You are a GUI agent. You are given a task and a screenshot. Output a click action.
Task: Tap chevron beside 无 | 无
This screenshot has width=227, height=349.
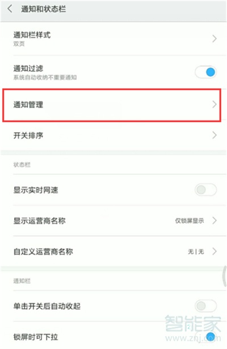tap(215, 252)
